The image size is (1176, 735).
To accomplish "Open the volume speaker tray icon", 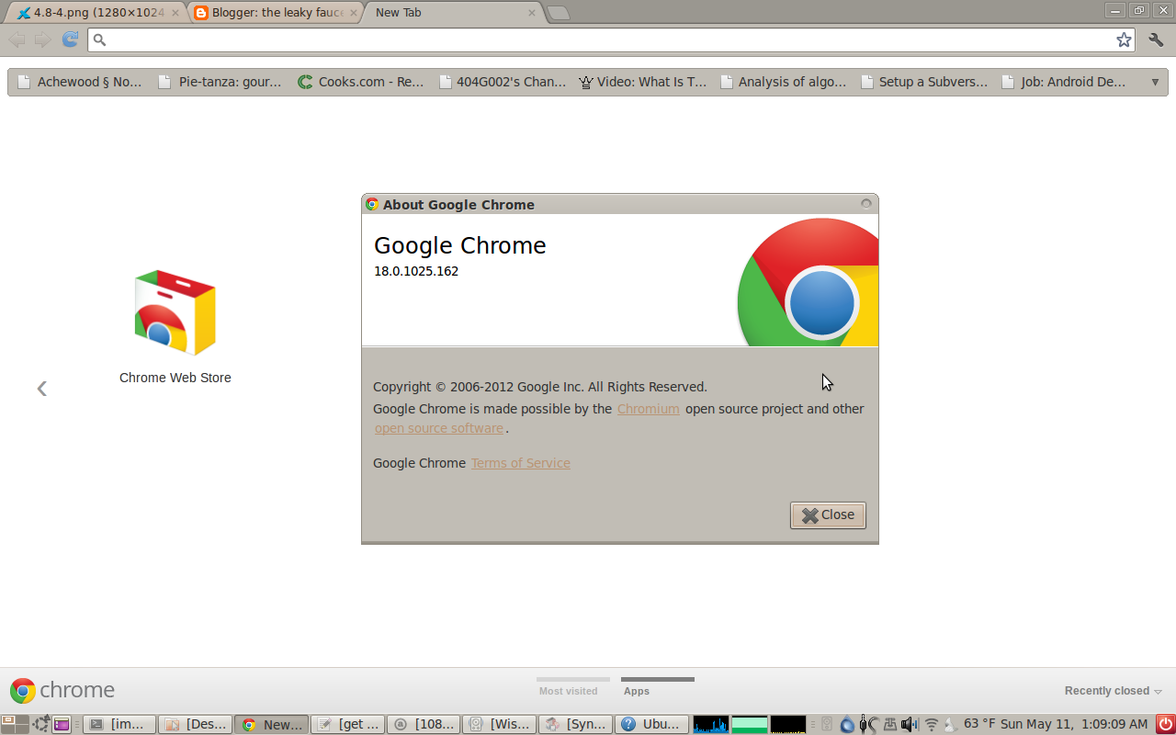I will [x=910, y=724].
